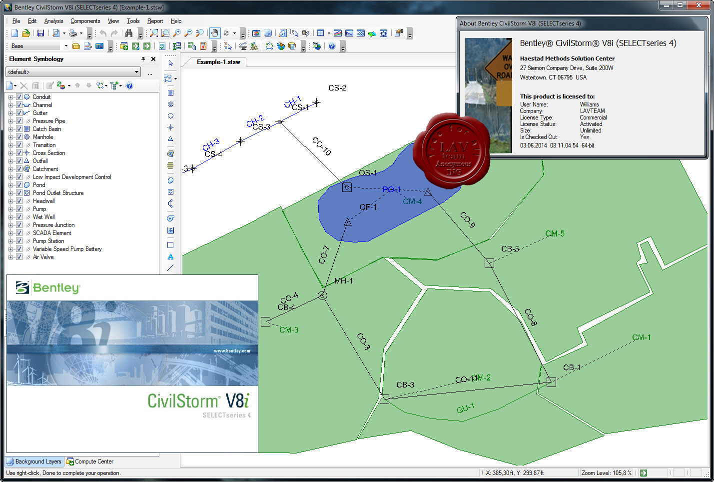Screen dimensions: 714x482
Task: Toggle the Pond Outlet Structure checkbox
Action: click(19, 193)
